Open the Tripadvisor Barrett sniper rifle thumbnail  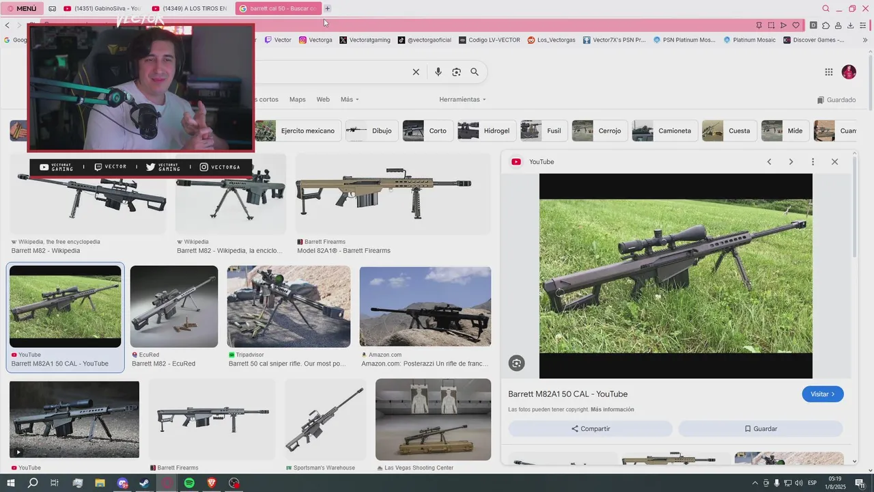(288, 306)
